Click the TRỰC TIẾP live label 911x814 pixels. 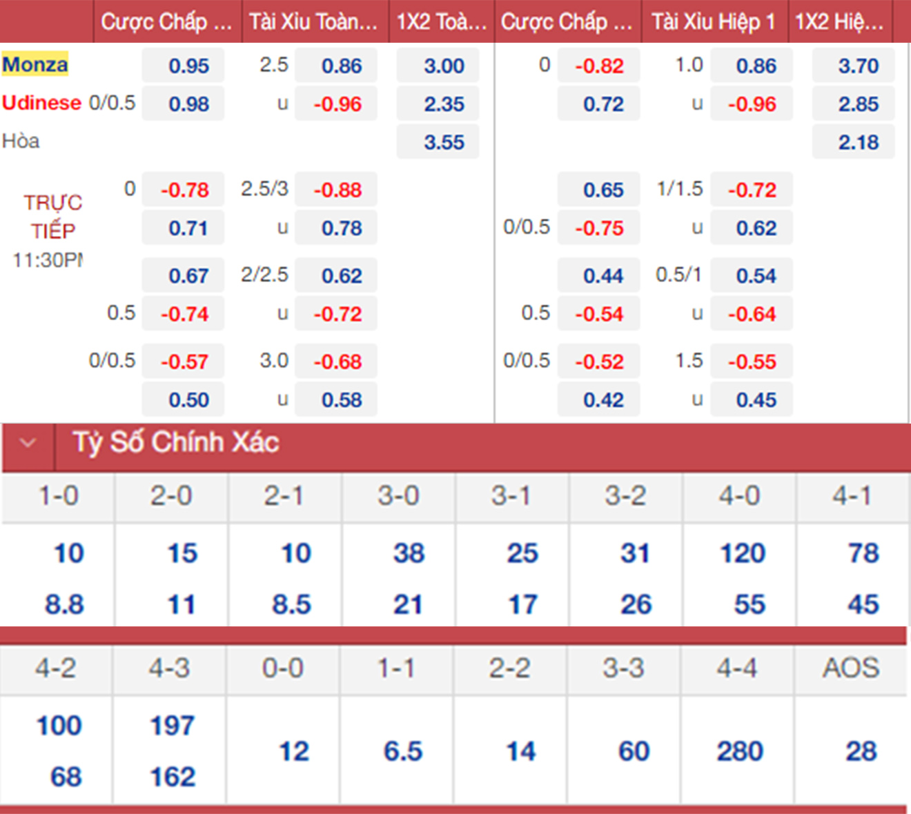point(52,217)
